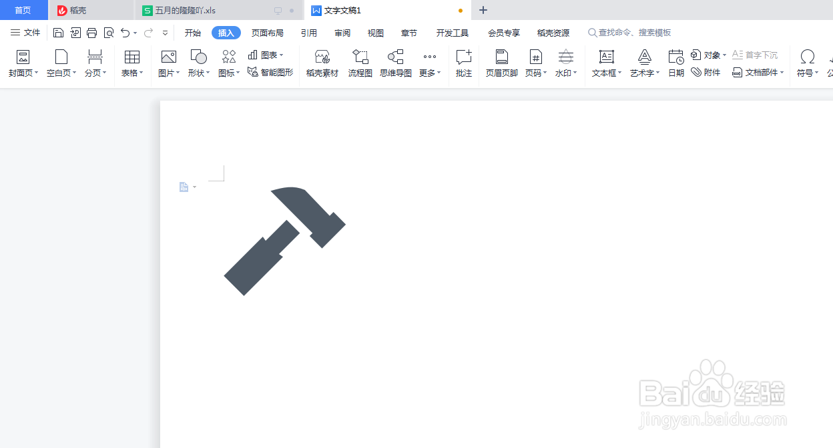Click the Redo arrow icon

[x=148, y=33]
